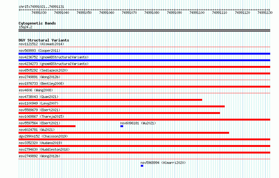The height and width of the screenshot is (178, 279).
Task: Click dgv2990n152 (Chaisson2019) label
Action: 43,136
